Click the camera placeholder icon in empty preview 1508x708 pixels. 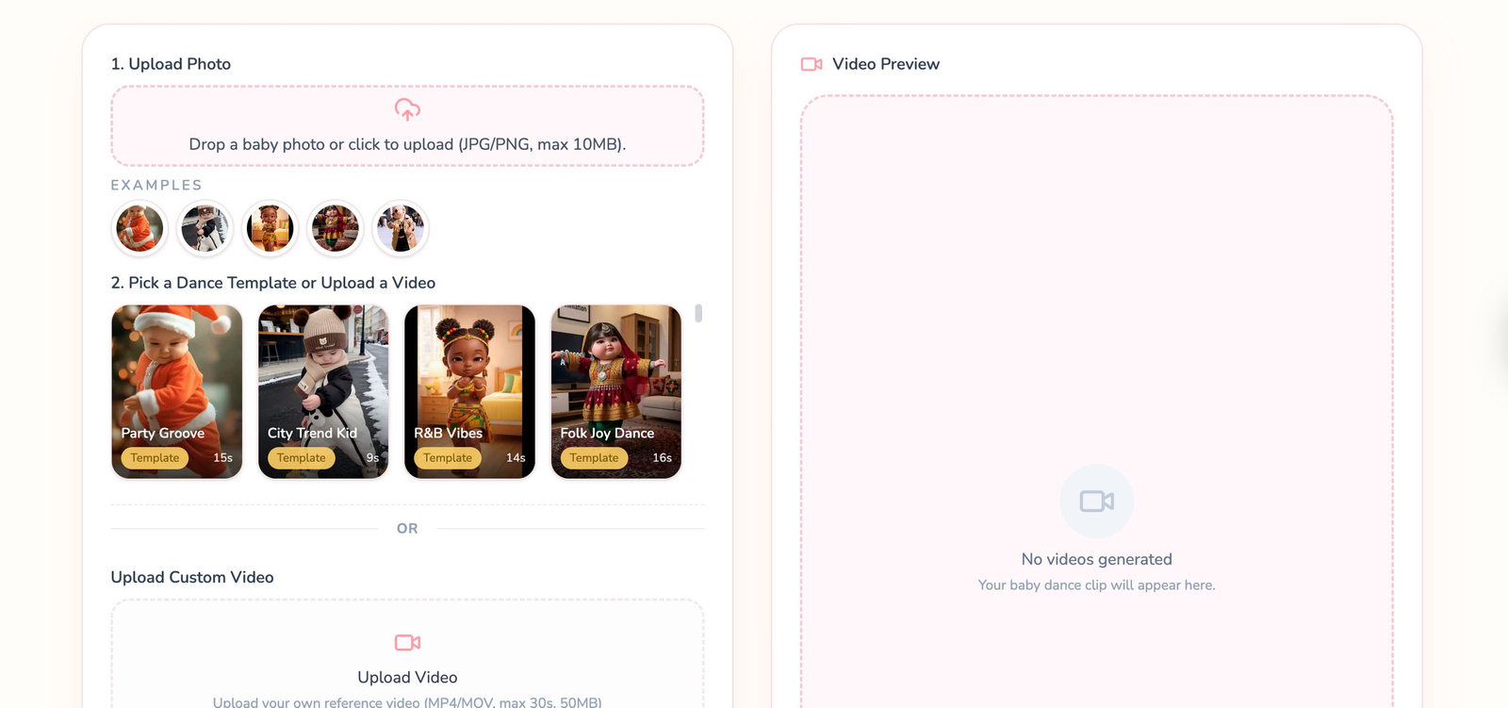point(1096,502)
